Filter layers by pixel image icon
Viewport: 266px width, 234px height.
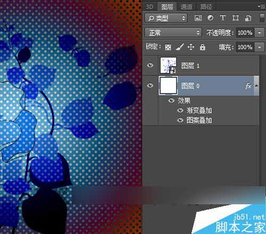[198, 18]
